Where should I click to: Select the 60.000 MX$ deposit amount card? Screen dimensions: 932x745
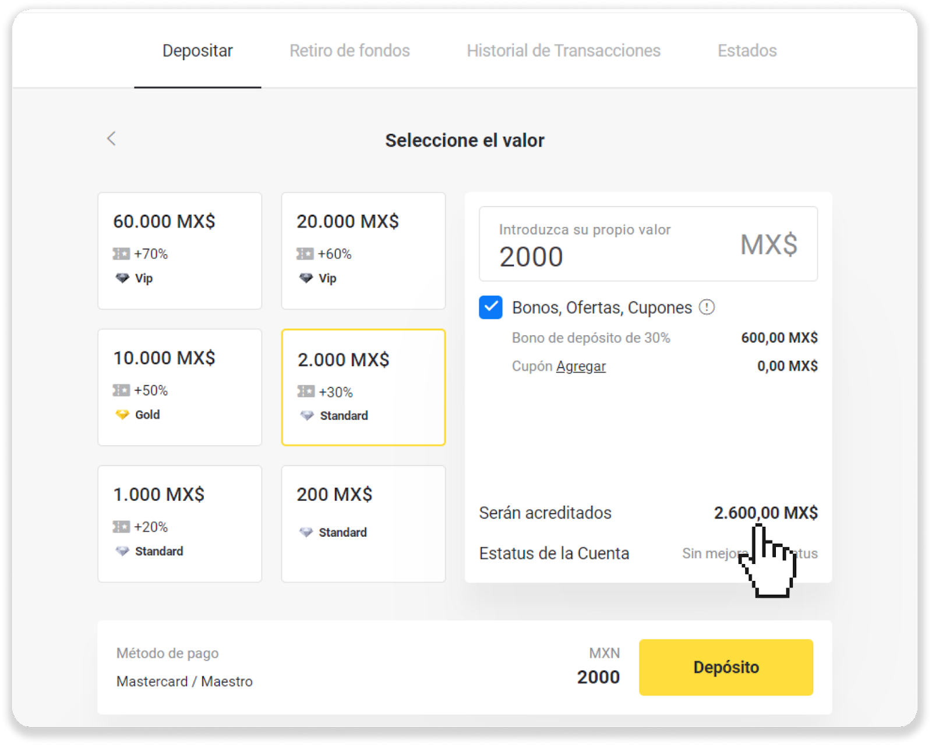(179, 250)
